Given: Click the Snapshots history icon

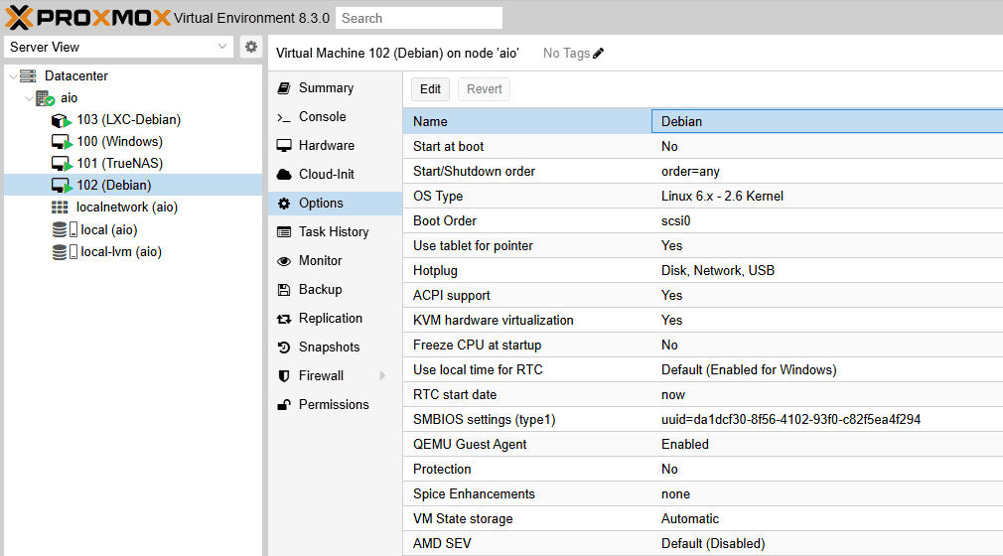Looking at the screenshot, I should click(284, 347).
